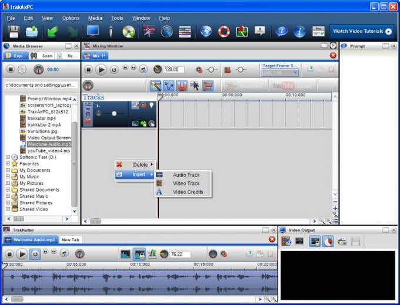Play the mix in Mixing Window
Screen dimensions: 400x305
(x=101, y=69)
